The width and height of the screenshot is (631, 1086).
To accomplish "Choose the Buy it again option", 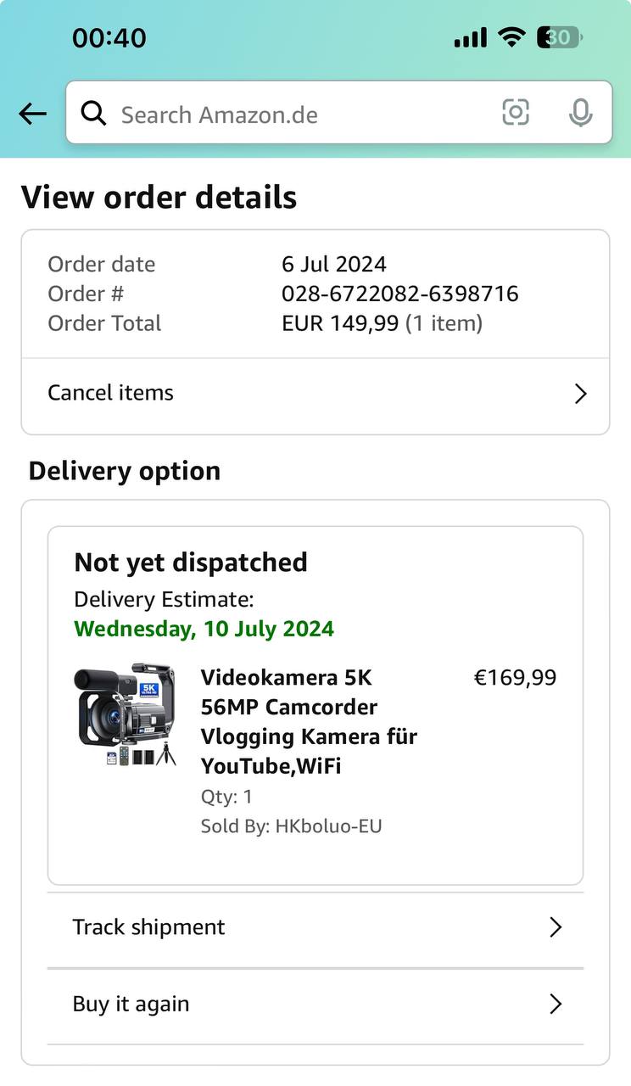I will 131,1005.
